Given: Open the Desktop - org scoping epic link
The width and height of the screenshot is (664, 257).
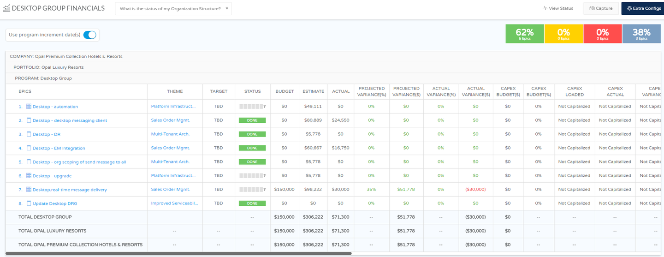Looking at the screenshot, I should (79, 162).
